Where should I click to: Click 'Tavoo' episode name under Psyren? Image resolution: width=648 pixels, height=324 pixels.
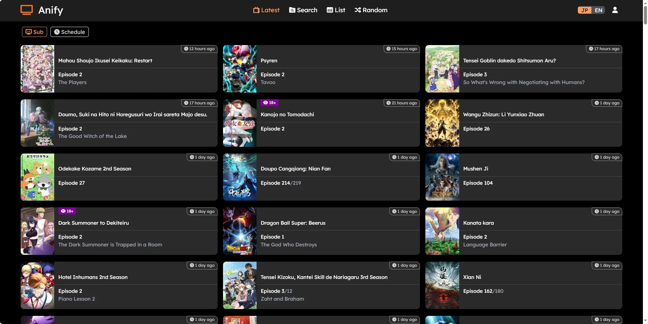[x=268, y=82]
